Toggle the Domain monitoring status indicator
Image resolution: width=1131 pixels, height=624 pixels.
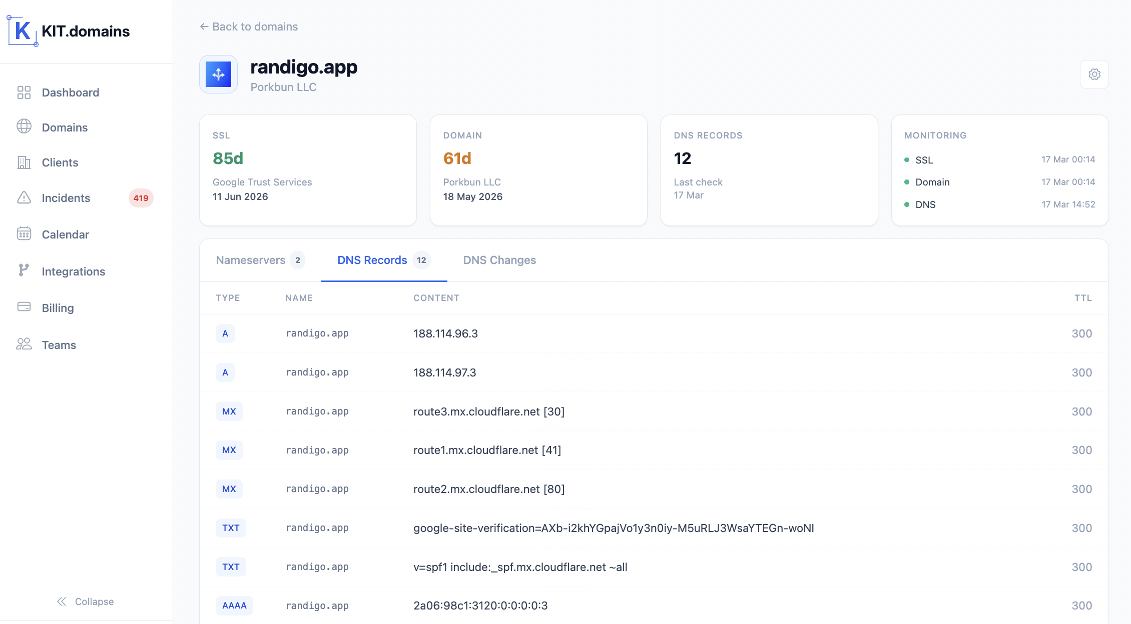pos(907,181)
